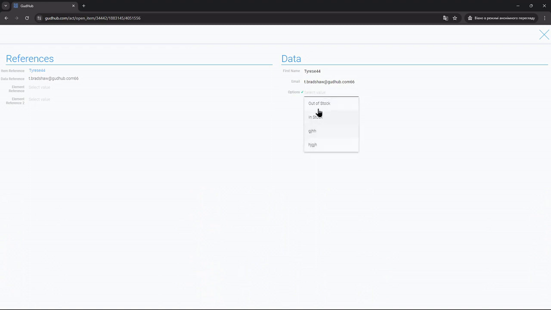Open Element Reference 2 select value dropdown
This screenshot has height=310, width=551.
39,99
